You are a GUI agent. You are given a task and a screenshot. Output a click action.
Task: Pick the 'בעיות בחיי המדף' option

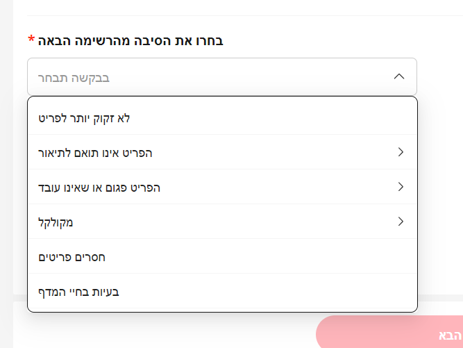click(79, 292)
